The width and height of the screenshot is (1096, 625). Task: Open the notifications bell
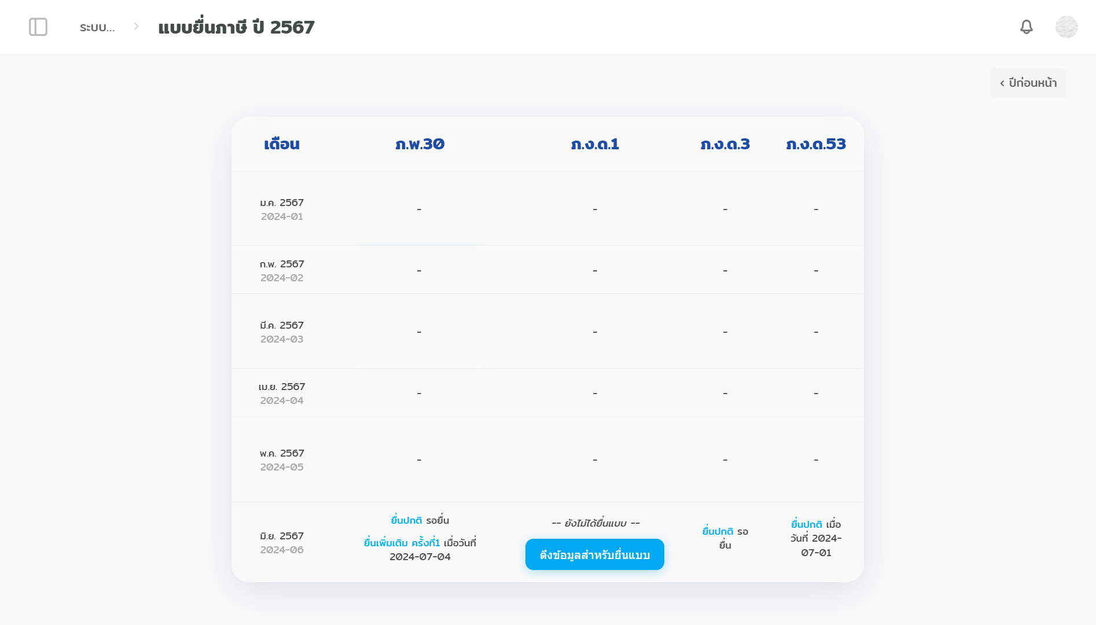(x=1026, y=27)
